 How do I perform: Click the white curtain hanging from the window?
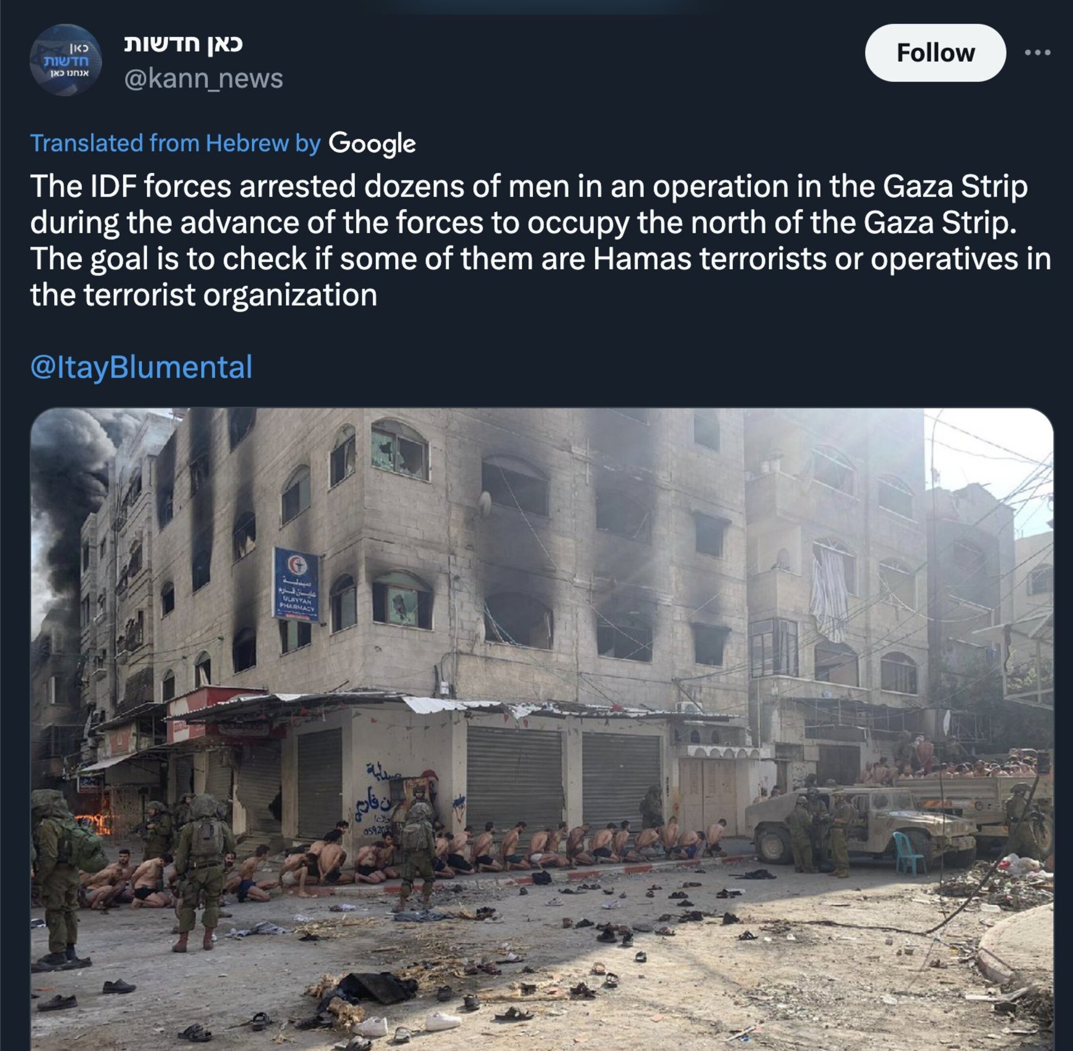828,595
